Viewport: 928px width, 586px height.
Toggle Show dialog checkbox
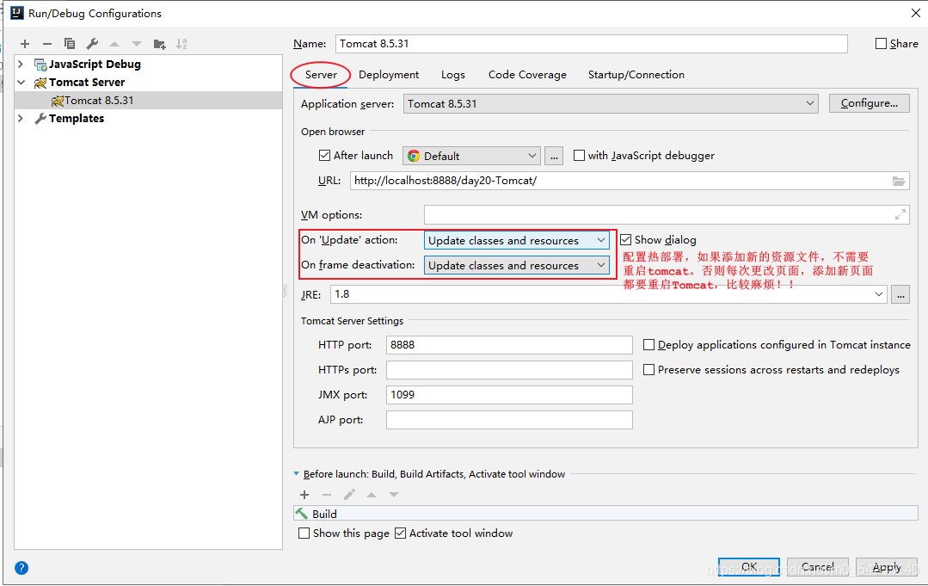click(625, 240)
